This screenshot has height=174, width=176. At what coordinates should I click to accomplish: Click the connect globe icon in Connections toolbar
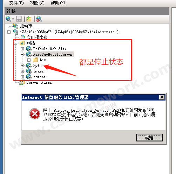[x=8, y=19]
